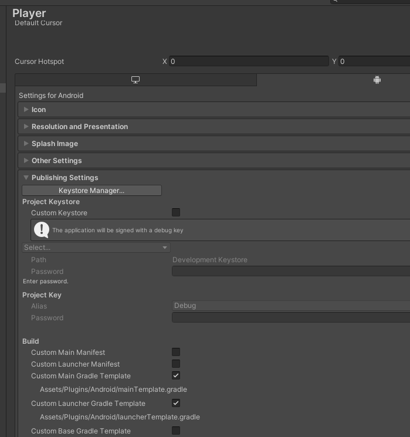This screenshot has width=410, height=437.
Task: Enable Custom Launcher Manifest
Action: [x=176, y=364]
